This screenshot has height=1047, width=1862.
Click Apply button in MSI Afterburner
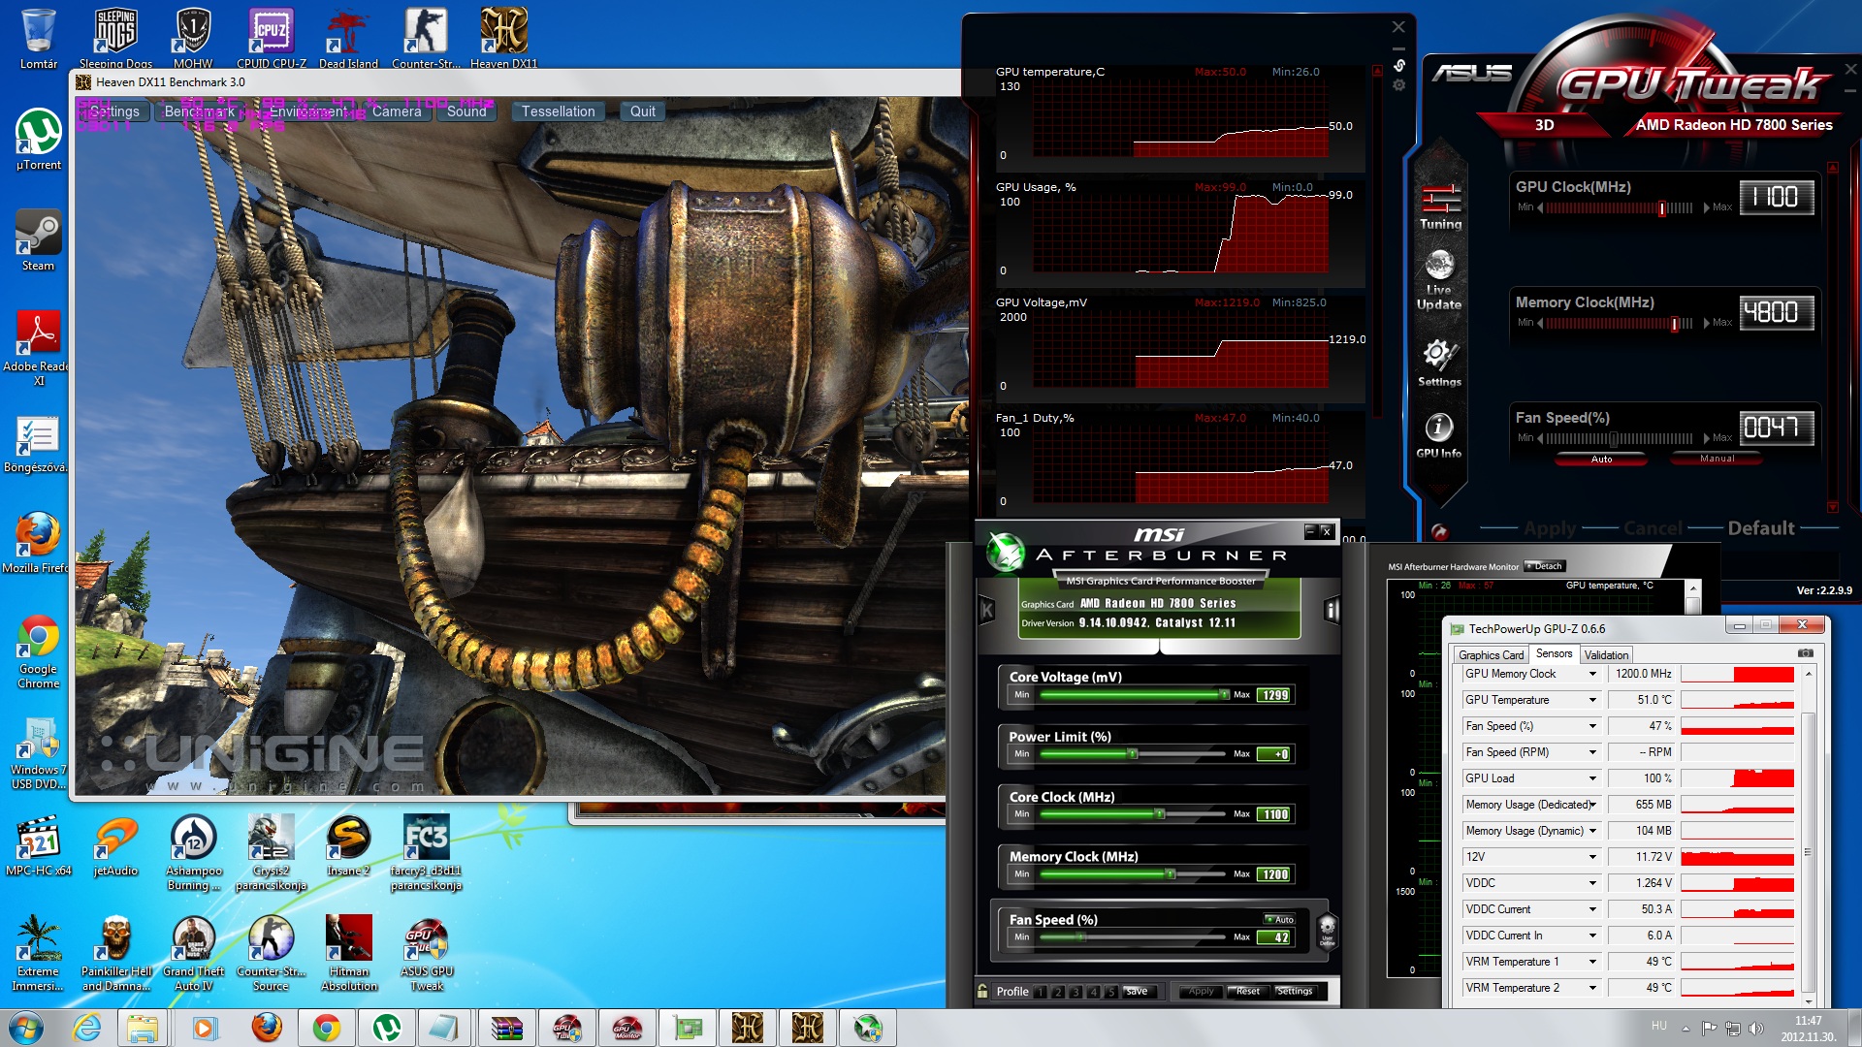tap(1201, 992)
